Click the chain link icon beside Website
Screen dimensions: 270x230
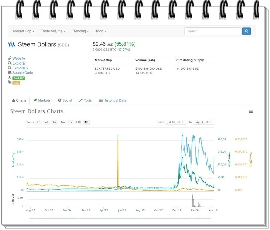click(x=10, y=58)
